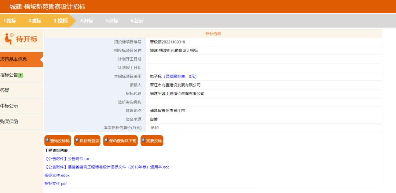Click agent 福建平诚工程造价咨询有限公司
396x193 pixels.
177,94
